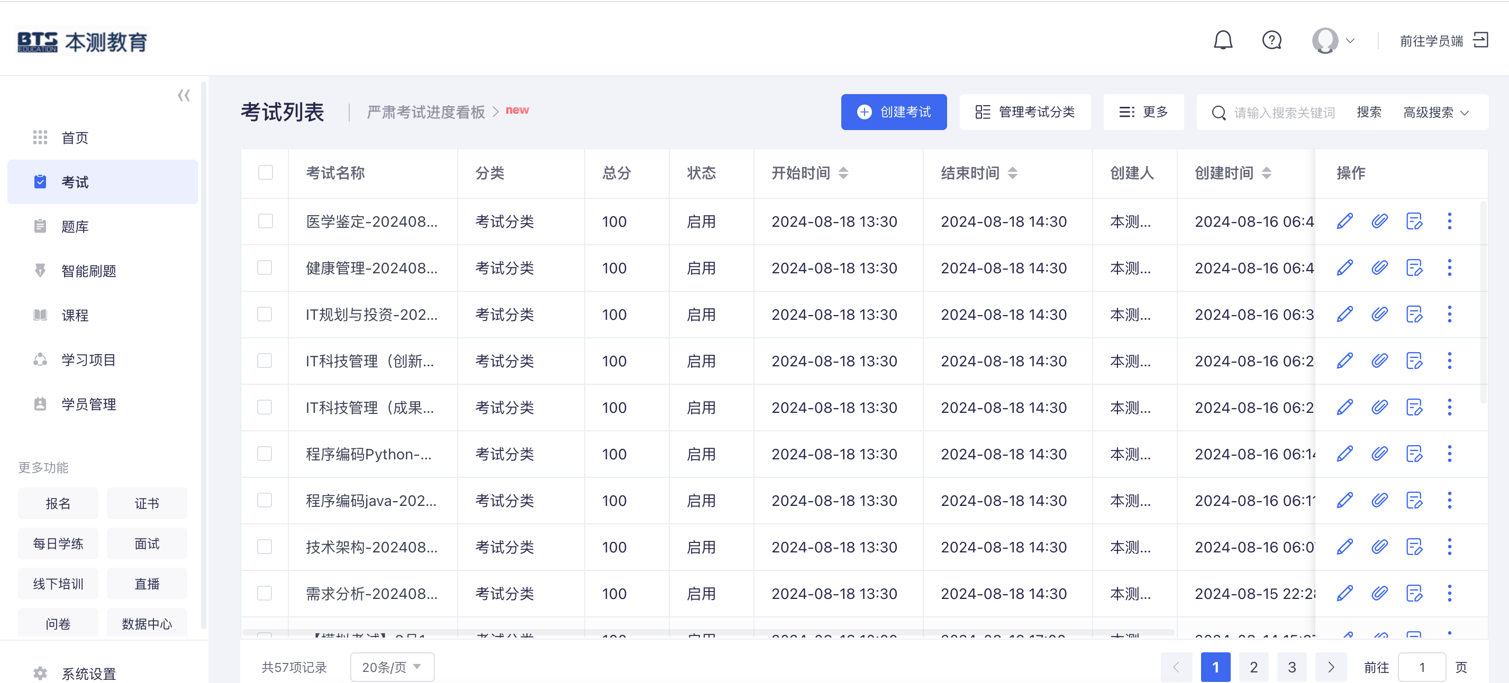Open the help question mark icon
Viewport: 1509px width, 683px height.
(x=1272, y=40)
